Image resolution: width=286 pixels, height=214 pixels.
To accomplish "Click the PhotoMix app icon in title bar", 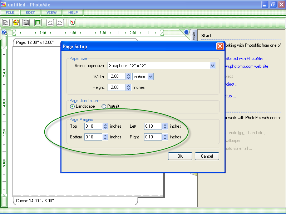I will click(4, 4).
